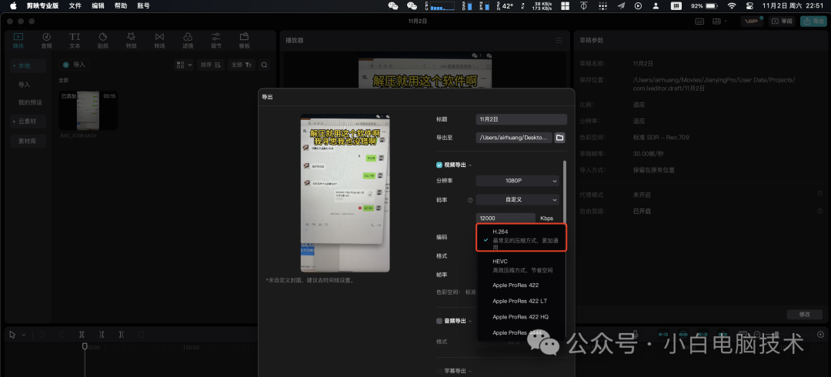Screen dimensions: 831x377
Task: Select the IMG_4738.MOV clip thumbnail
Action: [88, 110]
